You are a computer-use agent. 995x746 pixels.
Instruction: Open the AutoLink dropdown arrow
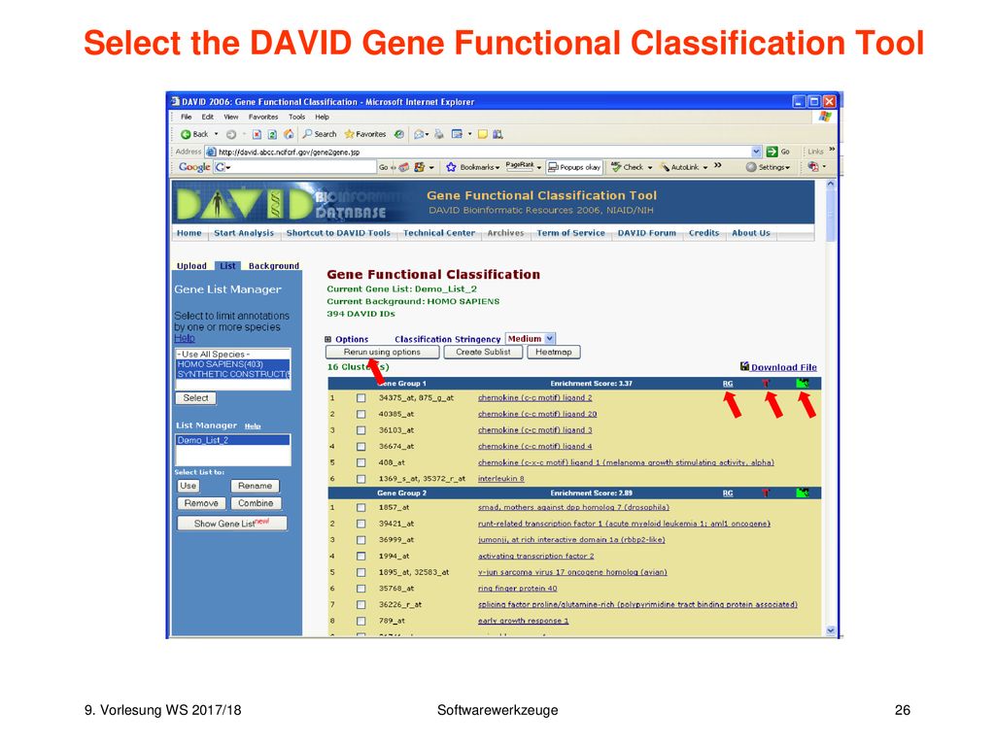(705, 167)
